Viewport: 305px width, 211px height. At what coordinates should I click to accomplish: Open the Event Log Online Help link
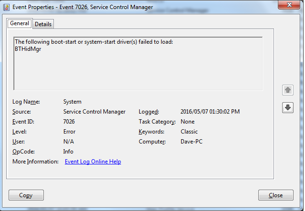pos(92,162)
